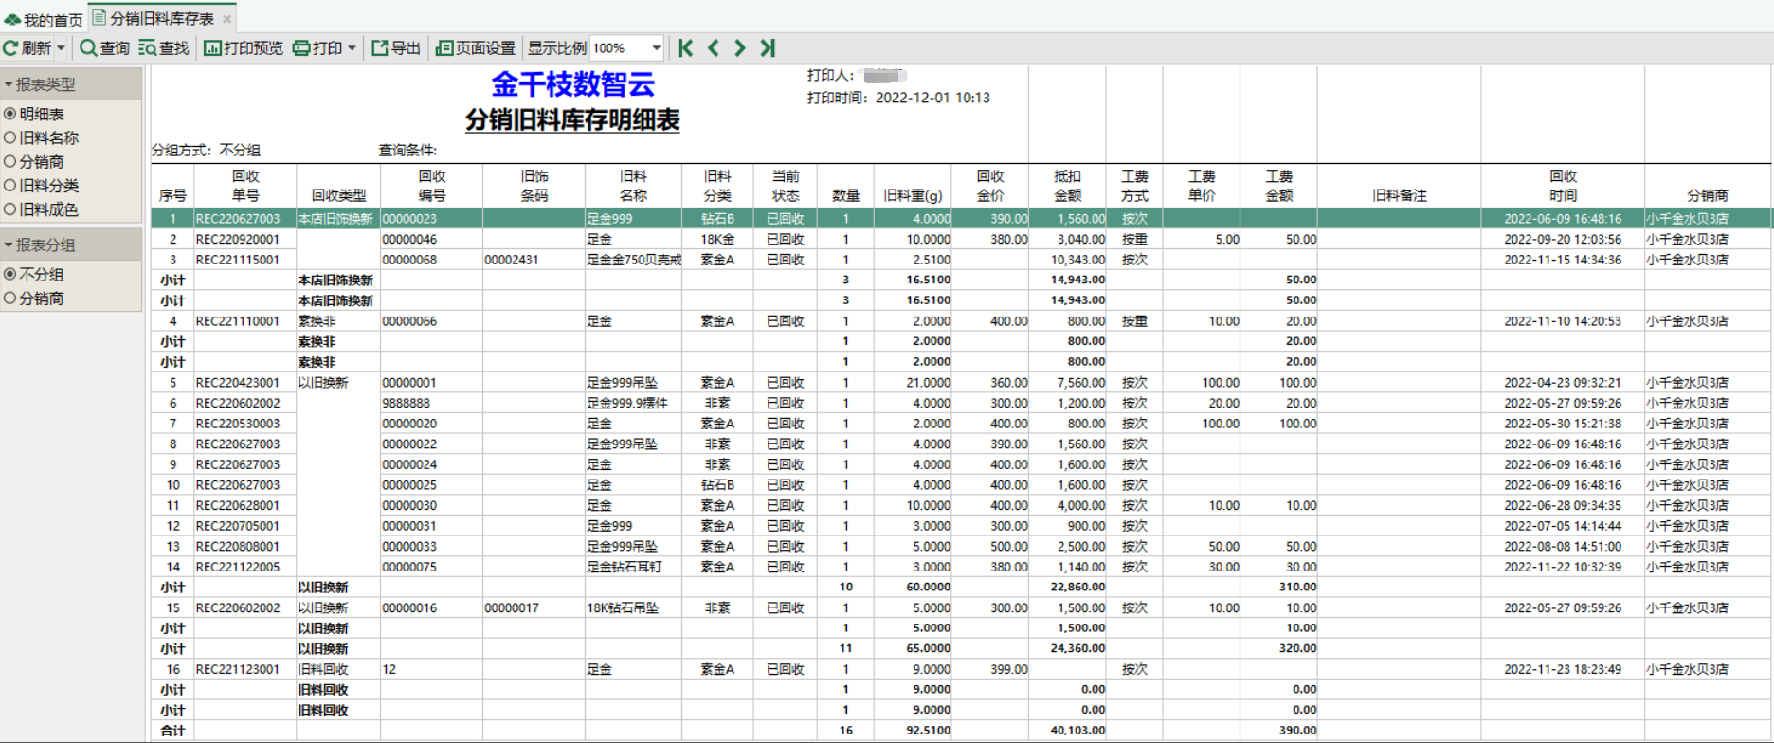The height and width of the screenshot is (743, 1774).
Task: Click the 回收单号 column header
Action: [245, 186]
